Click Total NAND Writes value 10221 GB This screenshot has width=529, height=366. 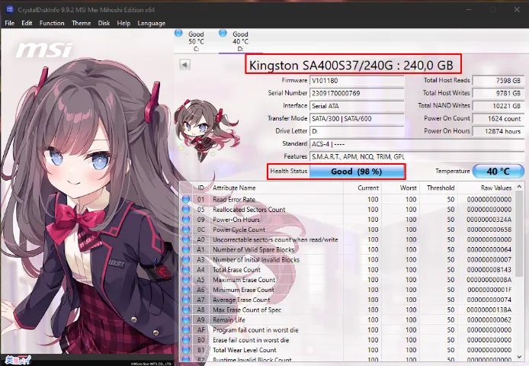(x=498, y=106)
